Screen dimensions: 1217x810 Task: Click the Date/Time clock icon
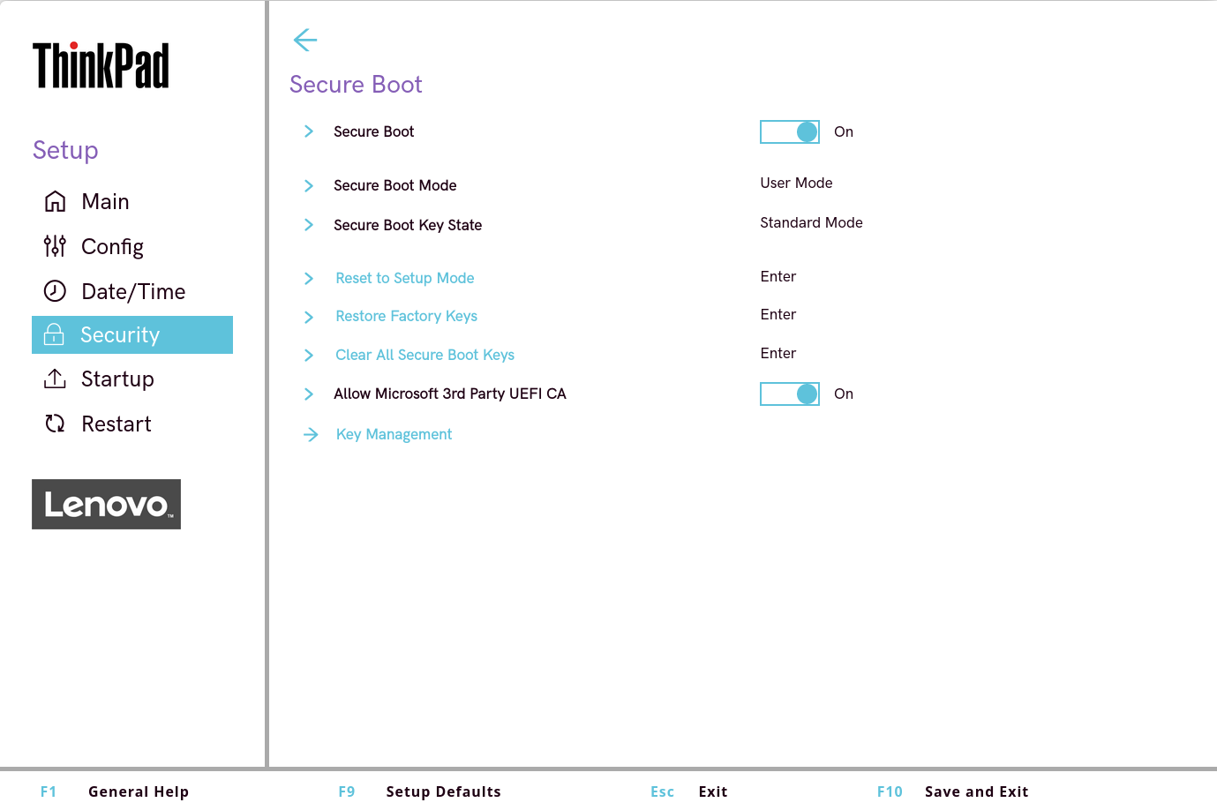click(55, 291)
